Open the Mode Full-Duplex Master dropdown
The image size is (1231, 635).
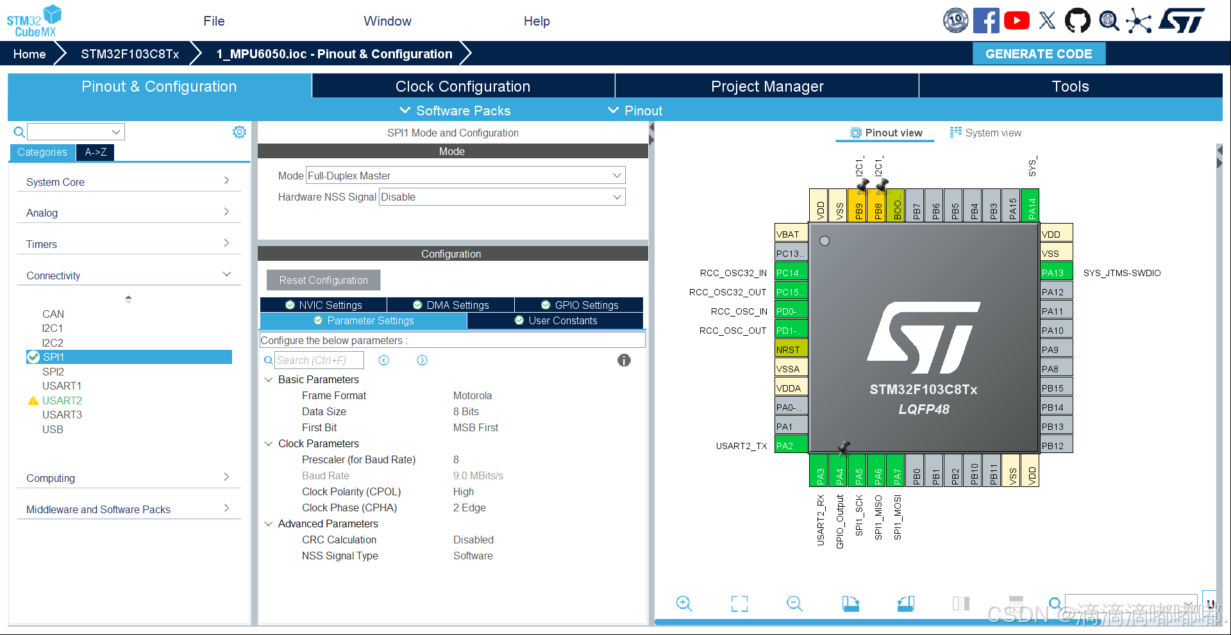tap(465, 176)
